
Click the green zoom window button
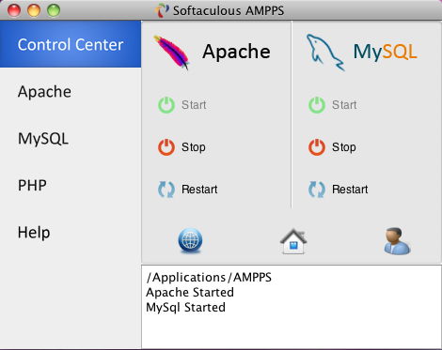click(54, 10)
